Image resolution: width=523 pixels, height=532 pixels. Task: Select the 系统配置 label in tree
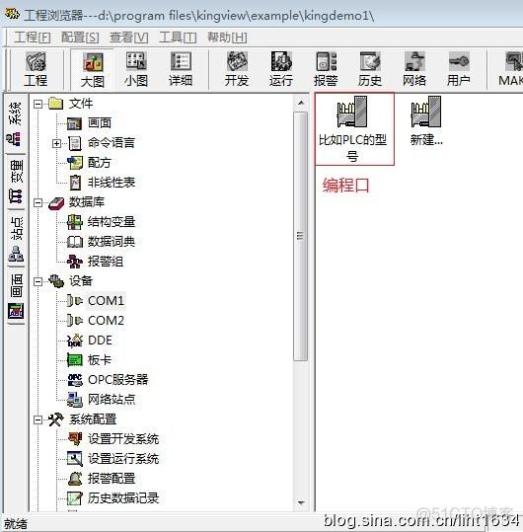(x=93, y=419)
